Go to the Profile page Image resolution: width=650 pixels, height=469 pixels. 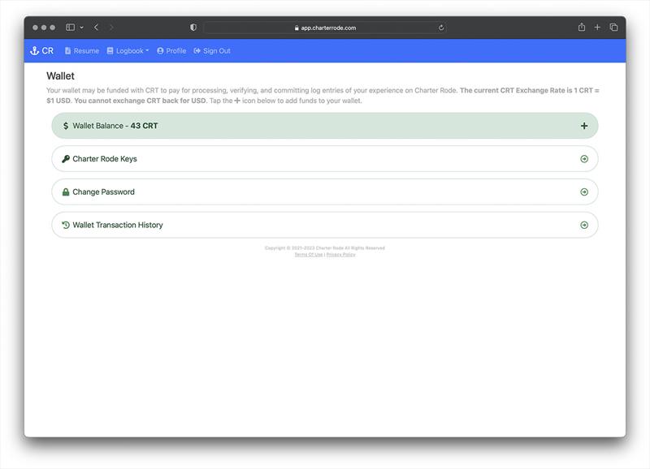pos(171,50)
